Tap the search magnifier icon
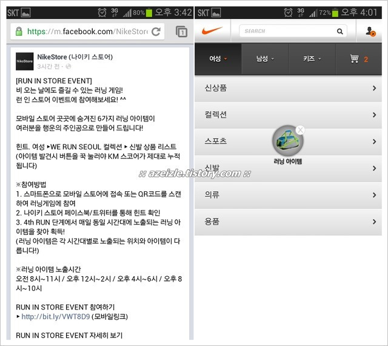 tap(339, 31)
